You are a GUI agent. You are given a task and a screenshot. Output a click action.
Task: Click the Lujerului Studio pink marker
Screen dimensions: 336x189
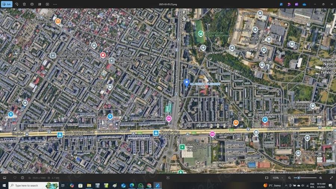point(212,134)
